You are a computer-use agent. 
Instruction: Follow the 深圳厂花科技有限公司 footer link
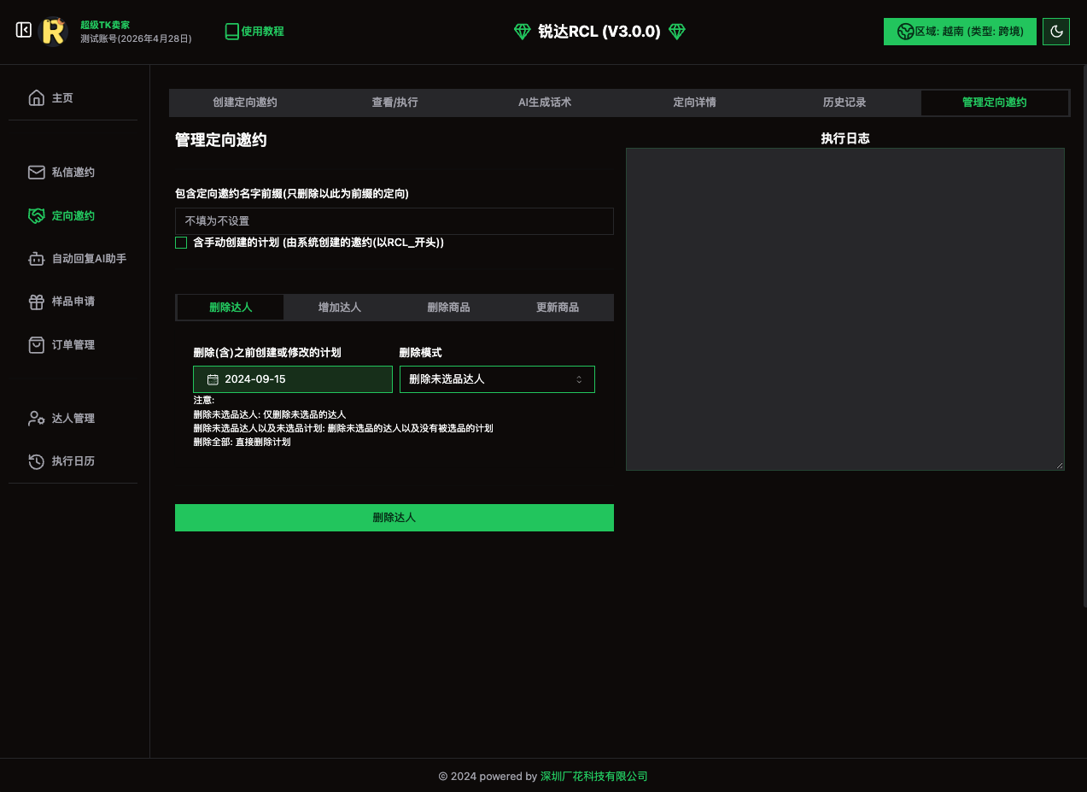pos(593,777)
